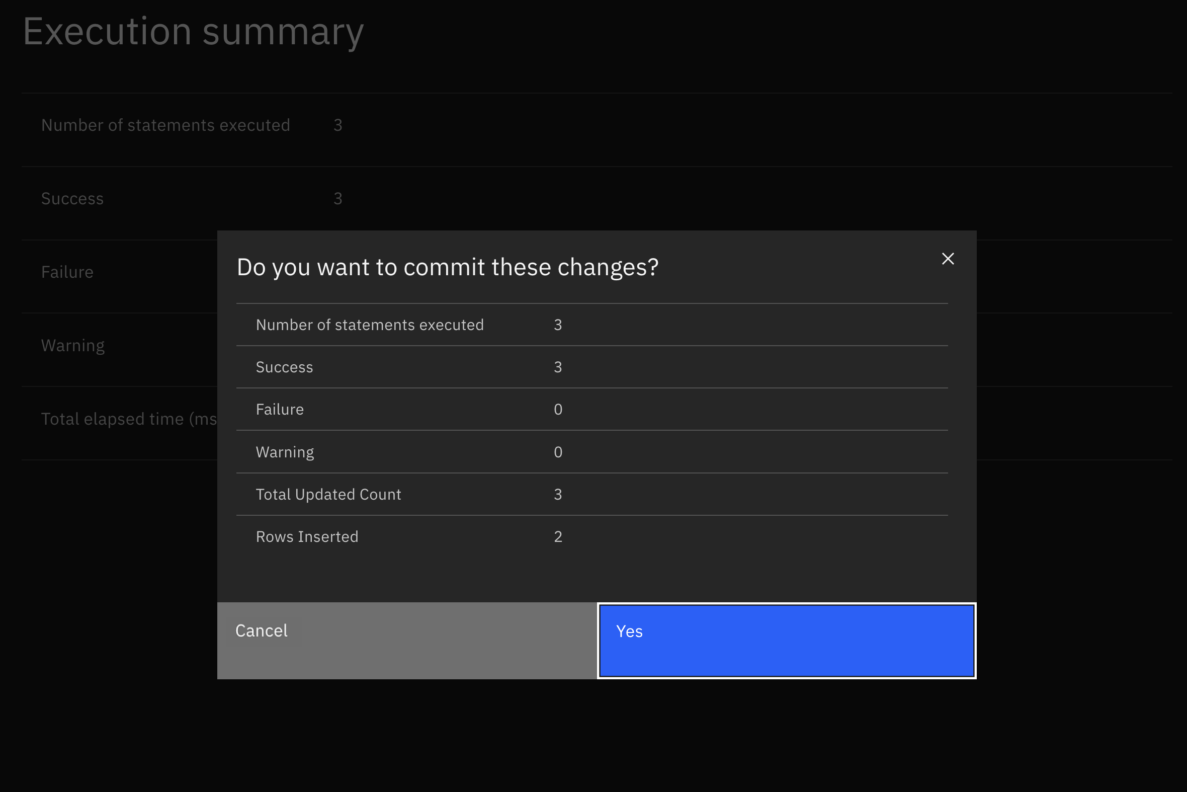This screenshot has height=792, width=1187.
Task: Click Yes to commit the changes
Action: (786, 641)
